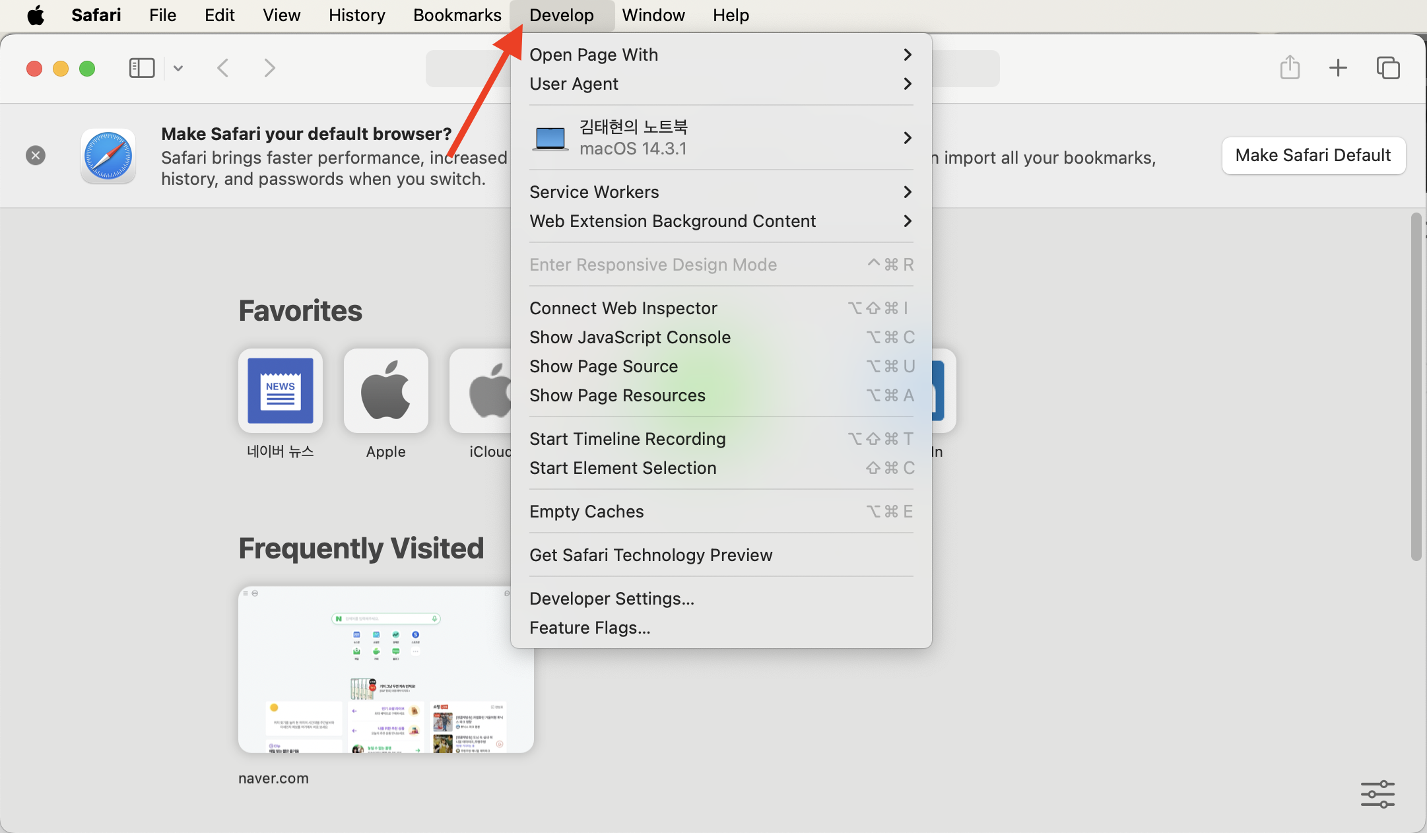
Task: Dismiss the default browser banner
Action: pos(36,155)
